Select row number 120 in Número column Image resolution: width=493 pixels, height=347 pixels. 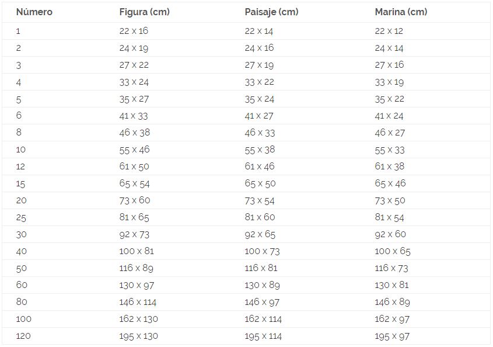point(23,336)
